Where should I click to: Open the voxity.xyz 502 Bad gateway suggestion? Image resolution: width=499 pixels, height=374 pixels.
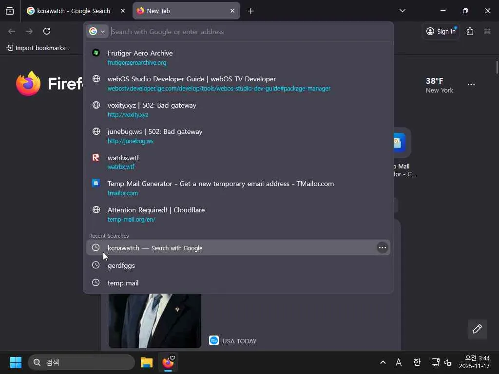pyautogui.click(x=238, y=110)
